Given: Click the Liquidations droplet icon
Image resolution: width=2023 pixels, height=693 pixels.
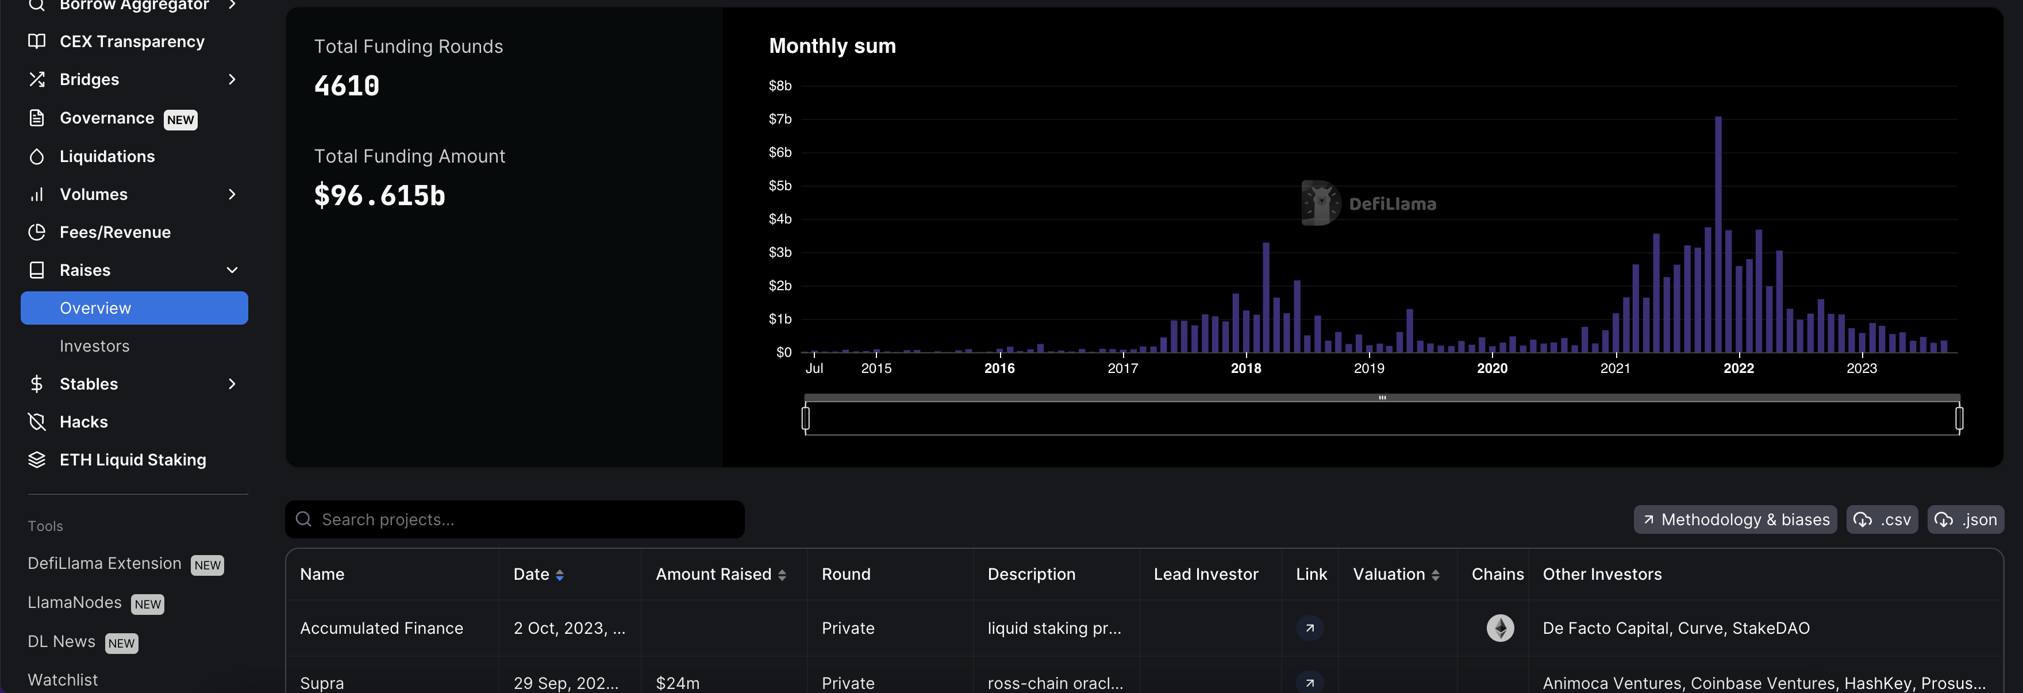Looking at the screenshot, I should (x=37, y=156).
